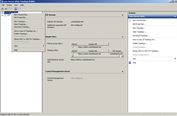The width and height of the screenshot is (177, 116).
Task: Click New Central Site in Actions pane
Action: pyautogui.click(x=140, y=20)
